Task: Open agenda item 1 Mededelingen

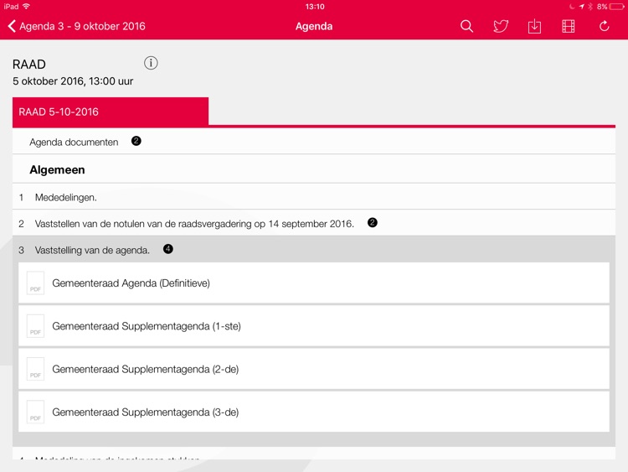Action: [314, 197]
